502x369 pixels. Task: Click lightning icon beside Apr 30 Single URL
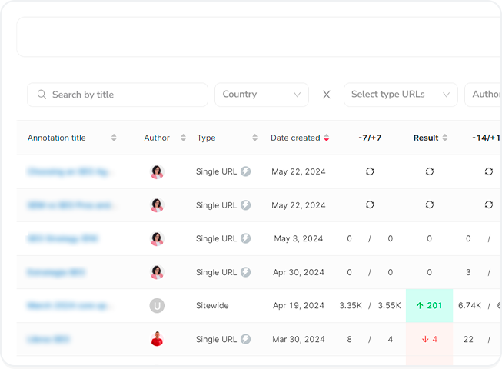click(246, 272)
